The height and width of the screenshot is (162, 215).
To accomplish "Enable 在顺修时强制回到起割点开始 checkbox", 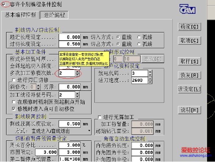I will pos(14,102).
